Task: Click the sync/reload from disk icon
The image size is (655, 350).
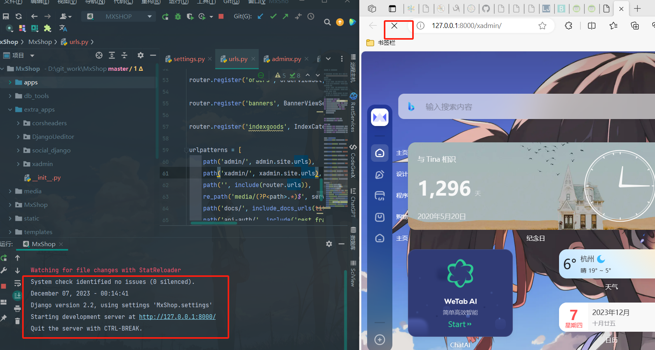Action: pos(19,16)
